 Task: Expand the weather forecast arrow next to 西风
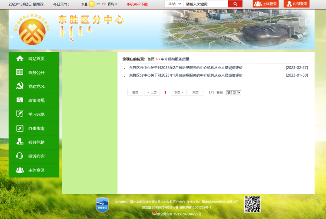click(117, 4)
